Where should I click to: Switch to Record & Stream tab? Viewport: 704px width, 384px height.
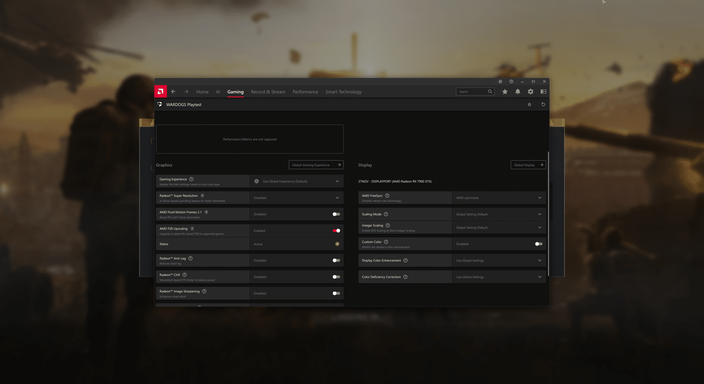(x=268, y=92)
